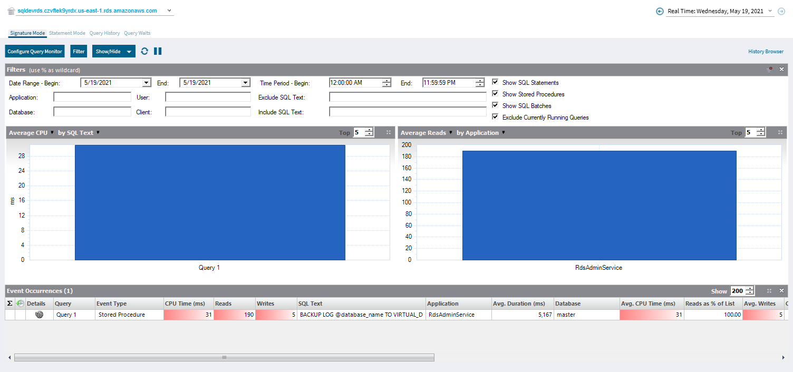This screenshot has height=372, width=793.
Task: Click scrollbar right arrow in event grid
Action: 783,357
